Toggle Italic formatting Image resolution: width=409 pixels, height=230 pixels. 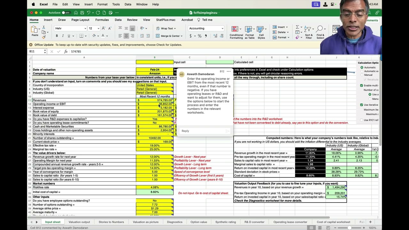coord(63,36)
